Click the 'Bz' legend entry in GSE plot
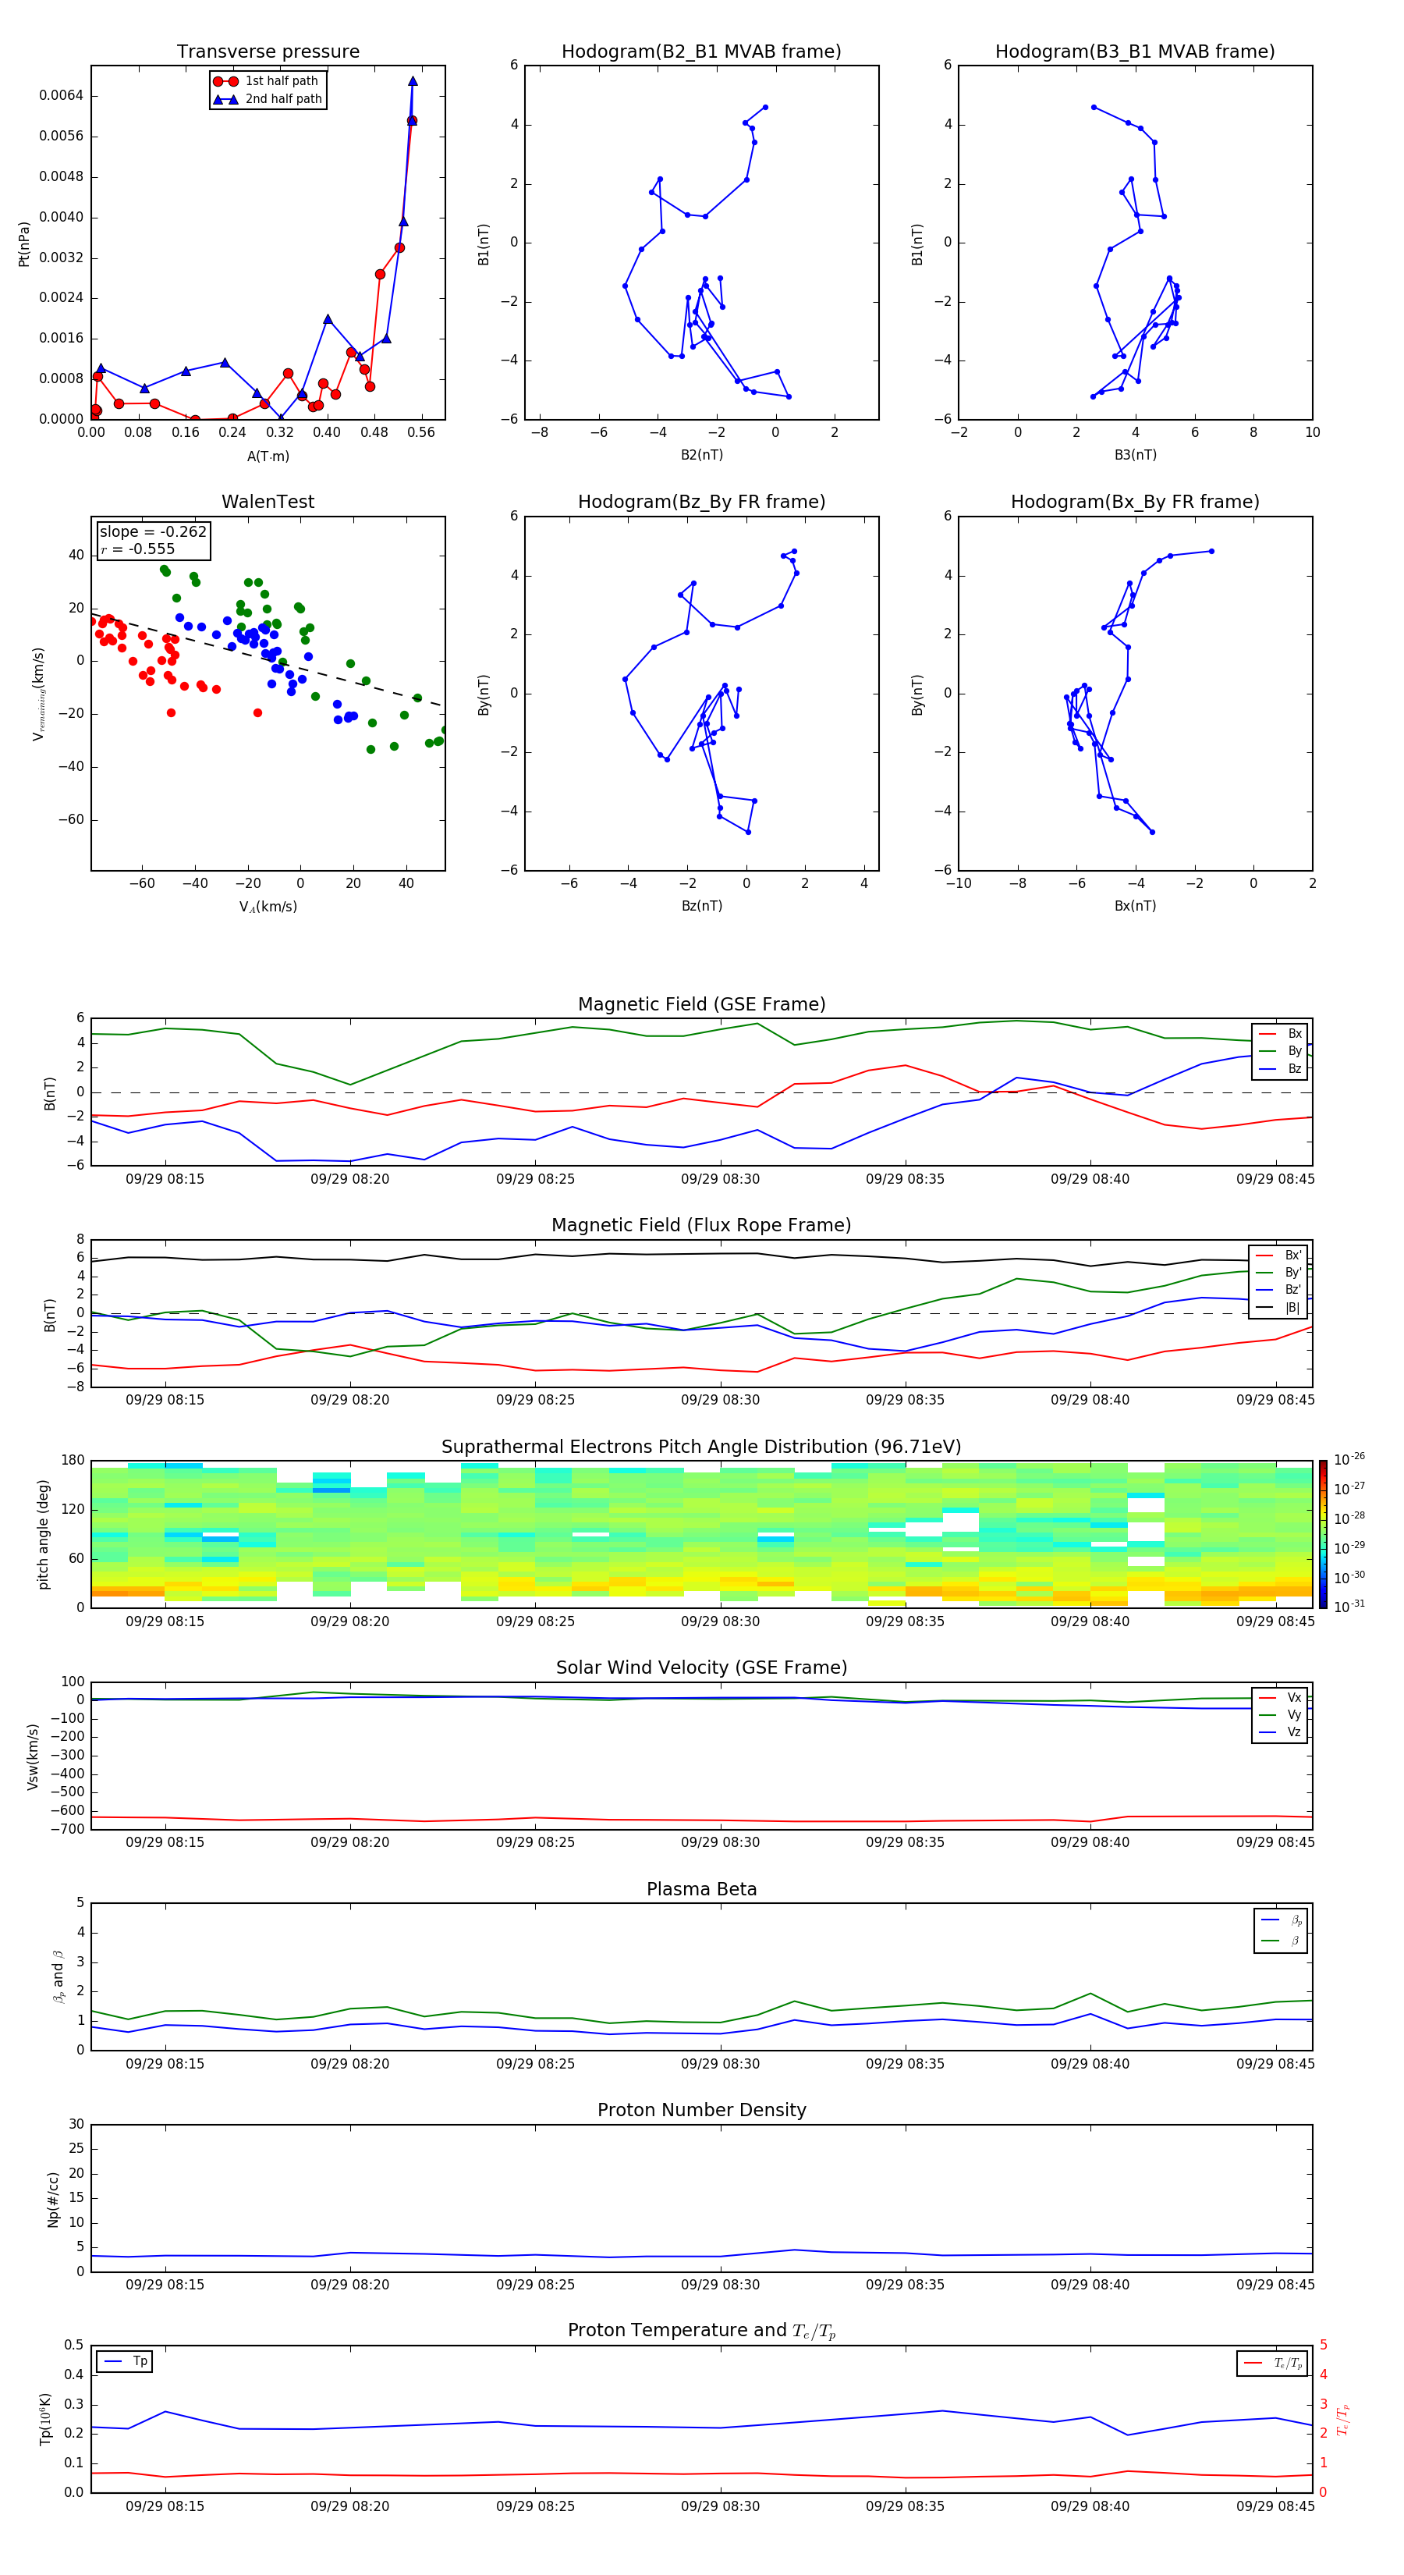The image size is (1404, 2575). point(1281,1068)
